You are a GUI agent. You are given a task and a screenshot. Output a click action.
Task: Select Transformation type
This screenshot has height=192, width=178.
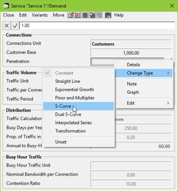pyautogui.click(x=78, y=131)
